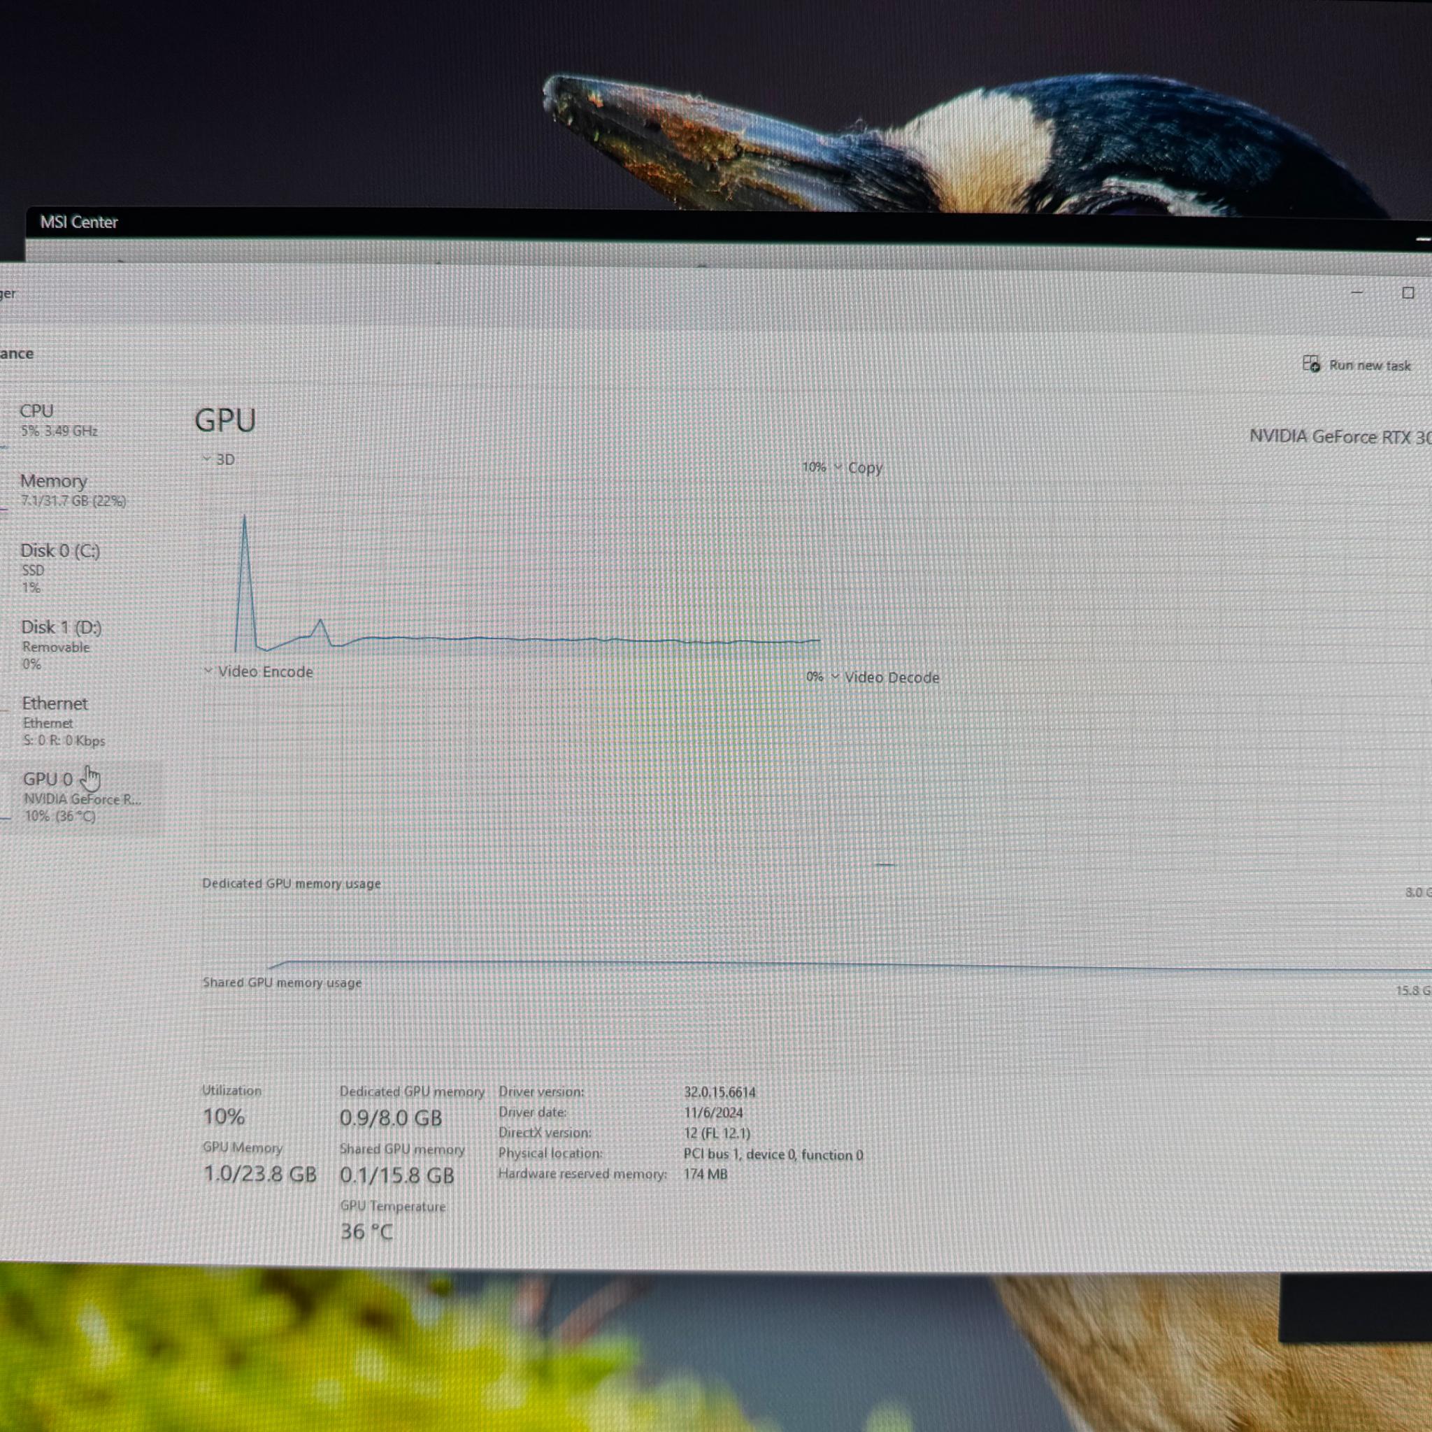Maximize the Task Manager window
Image resolution: width=1432 pixels, height=1432 pixels.
1408,293
